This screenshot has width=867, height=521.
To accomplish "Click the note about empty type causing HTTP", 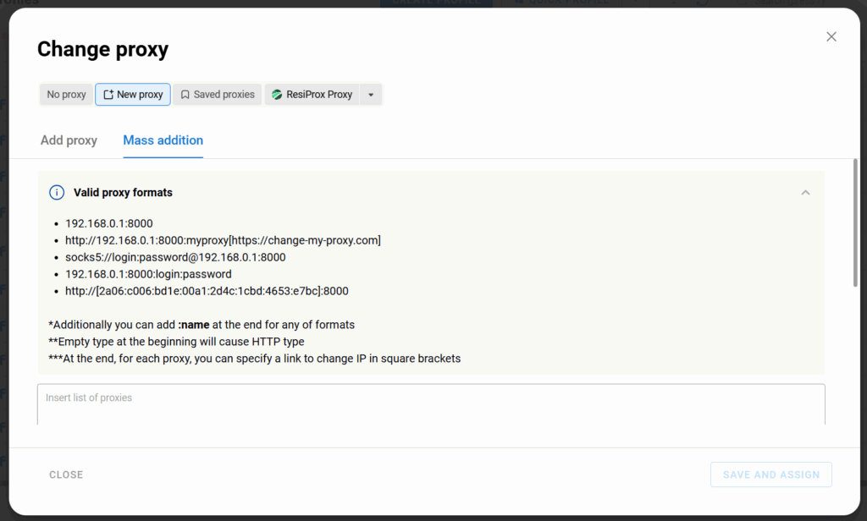I will pos(176,342).
